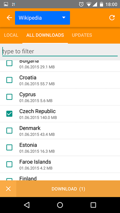Check the Croatia checkbox
The width and height of the screenshot is (120, 213).
[9, 80]
